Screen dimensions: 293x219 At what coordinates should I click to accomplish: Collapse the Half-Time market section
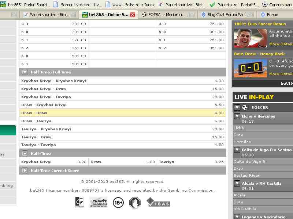pos(25,153)
